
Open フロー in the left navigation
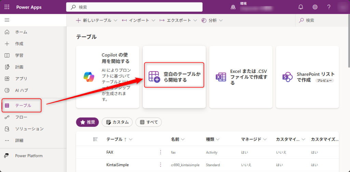[x=21, y=117]
